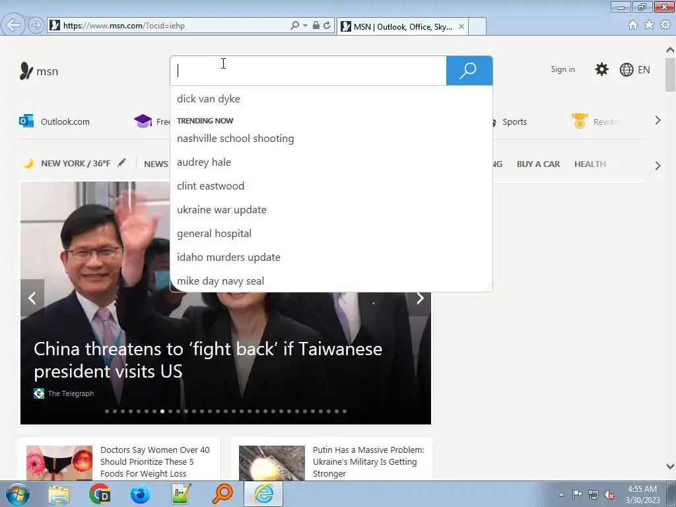
Task: Select trending nashville school shooting
Action: [x=236, y=139]
